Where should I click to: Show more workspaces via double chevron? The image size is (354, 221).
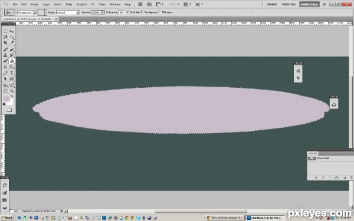pos(324,4)
